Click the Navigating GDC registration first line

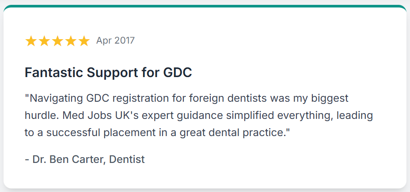coord(187,99)
